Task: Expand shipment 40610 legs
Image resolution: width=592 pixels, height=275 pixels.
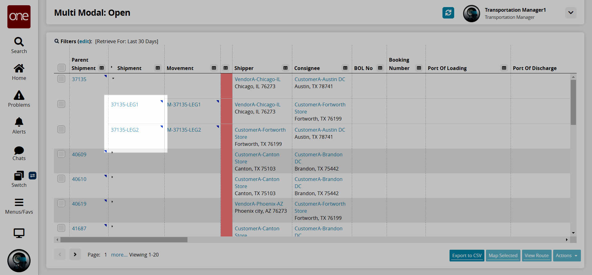Action: pos(112,177)
